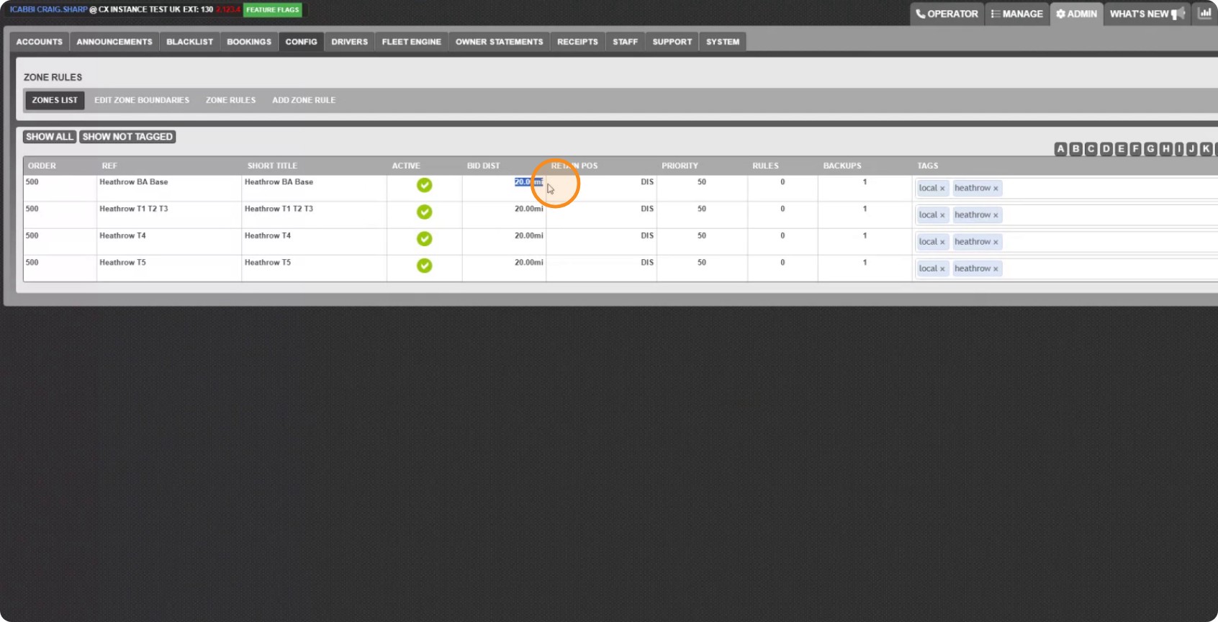1218x622 pixels.
Task: Go to the Blacklist tab
Action: click(x=190, y=42)
